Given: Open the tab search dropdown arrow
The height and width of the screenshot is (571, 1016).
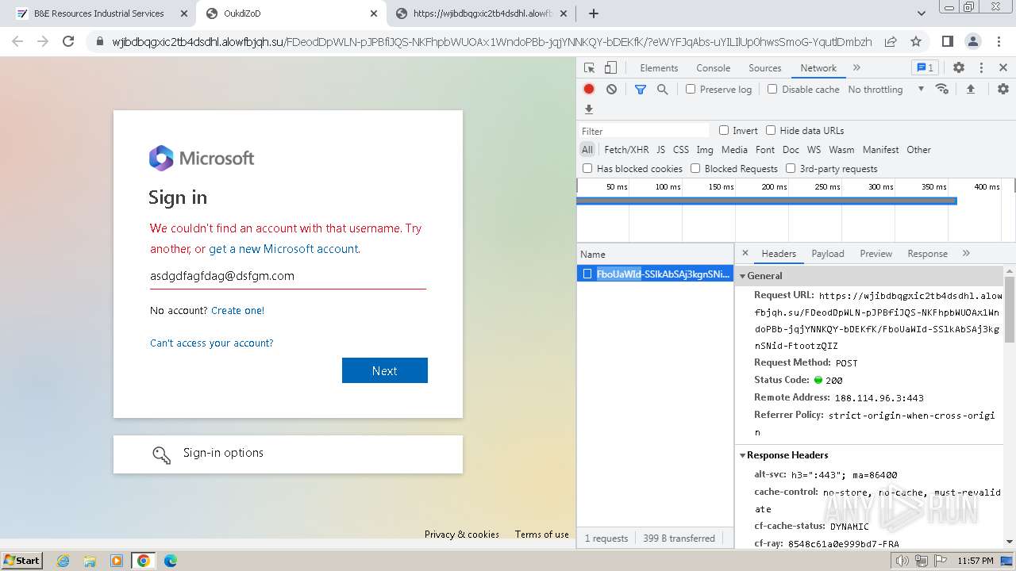Looking at the screenshot, I should [922, 13].
